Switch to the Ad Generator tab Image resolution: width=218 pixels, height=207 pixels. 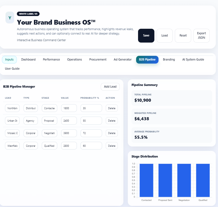(x=123, y=60)
